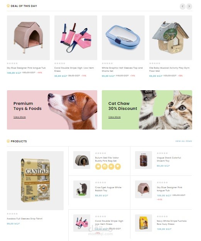Open the View All Items link

coord(184,141)
